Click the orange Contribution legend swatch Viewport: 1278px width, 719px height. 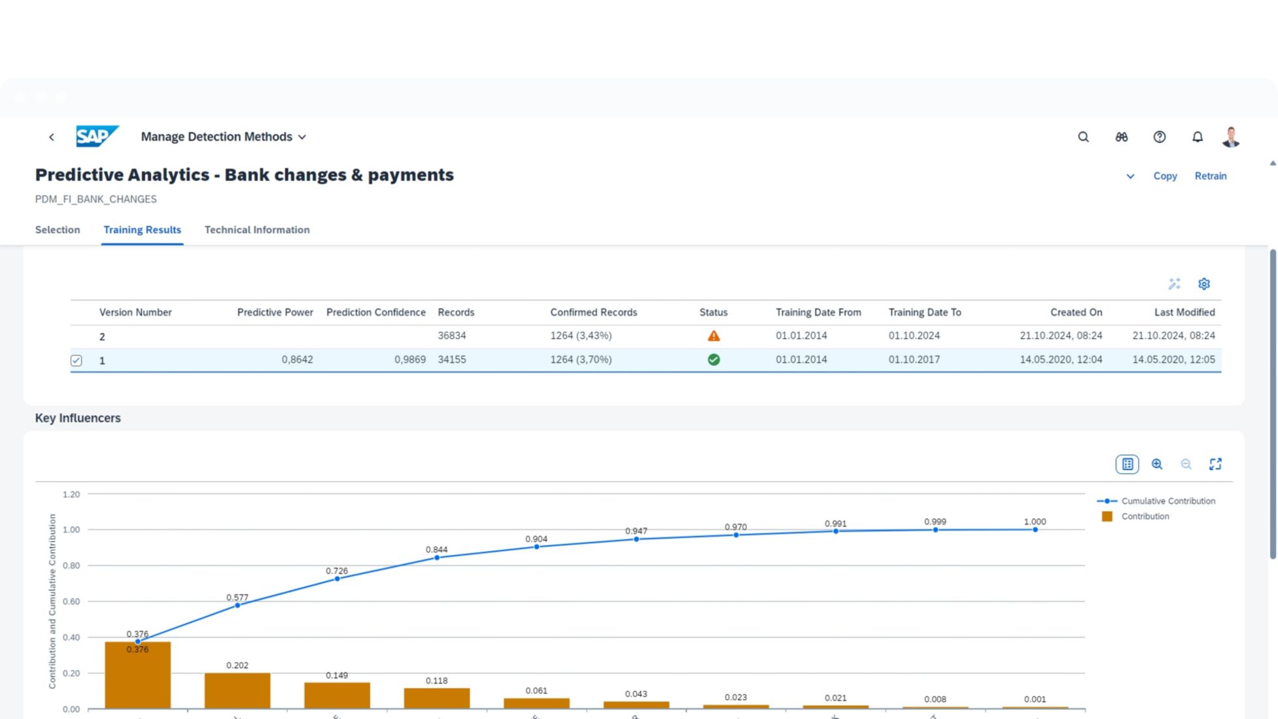(x=1107, y=516)
